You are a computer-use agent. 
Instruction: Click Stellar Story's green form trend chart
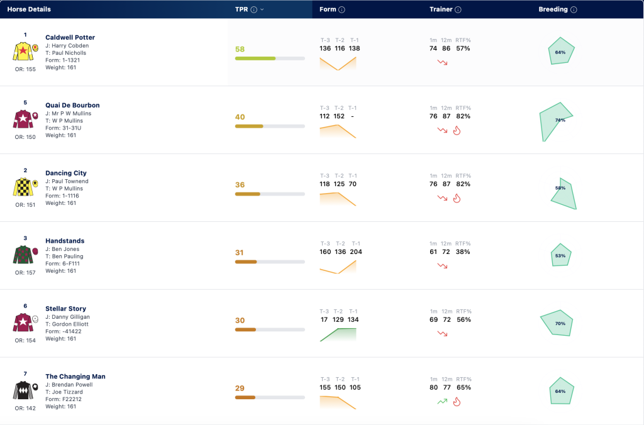[338, 334]
